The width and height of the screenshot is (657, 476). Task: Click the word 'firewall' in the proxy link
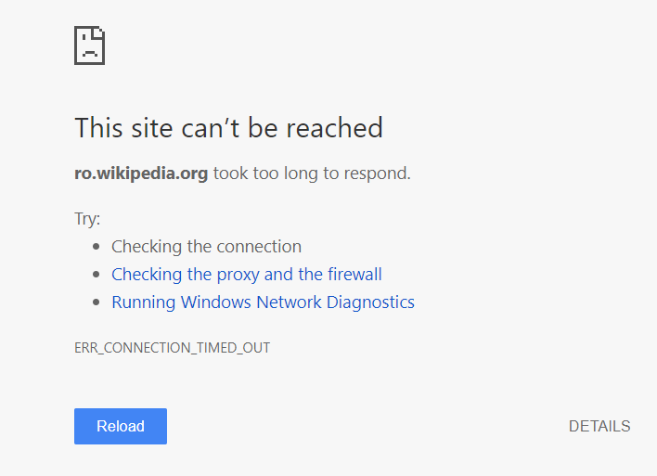click(x=354, y=275)
